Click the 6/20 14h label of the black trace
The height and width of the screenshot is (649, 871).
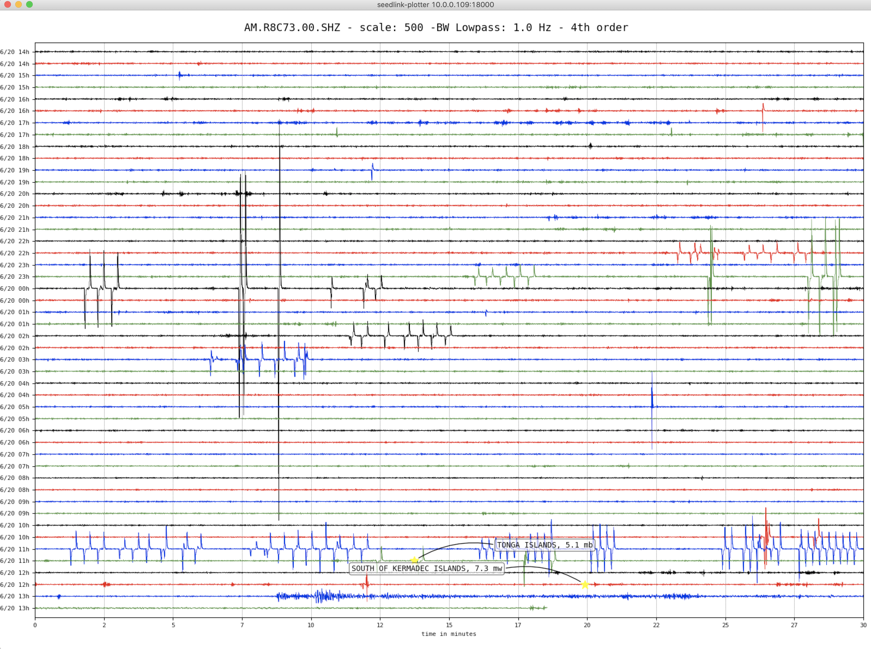point(15,52)
